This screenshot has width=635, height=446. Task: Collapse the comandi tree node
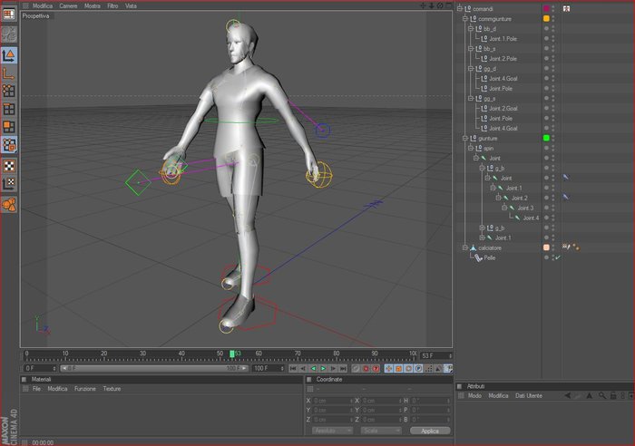tap(460, 8)
